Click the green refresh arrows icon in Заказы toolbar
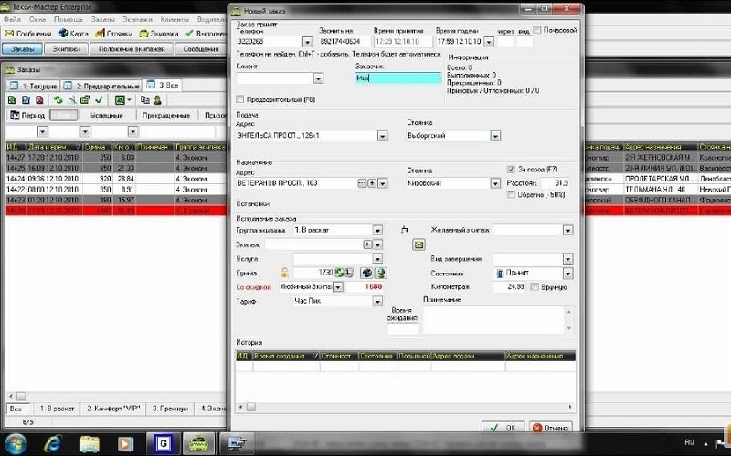The width and height of the screenshot is (731, 456). point(58,100)
